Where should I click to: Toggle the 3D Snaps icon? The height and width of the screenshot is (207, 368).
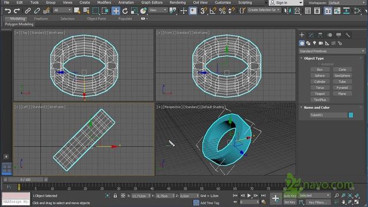pos(204,11)
